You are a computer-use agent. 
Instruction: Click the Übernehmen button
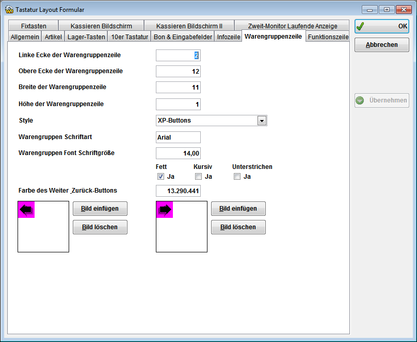click(381, 100)
